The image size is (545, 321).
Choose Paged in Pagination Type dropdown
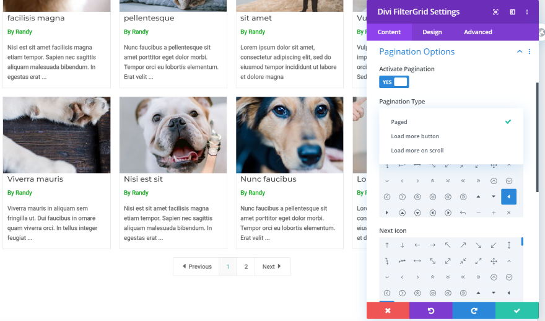coord(451,122)
